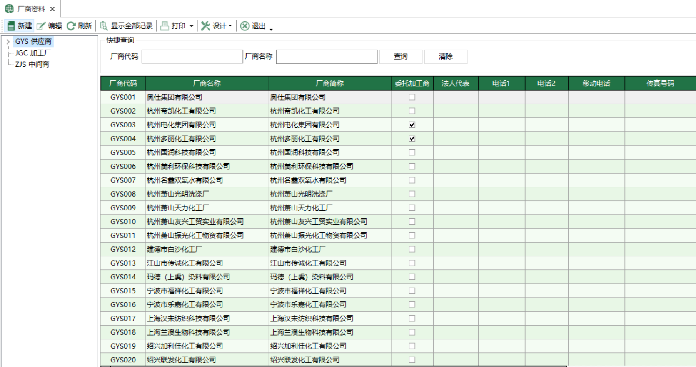The image size is (696, 367).
Task: Click the 厂商代码 search input field
Action: pyautogui.click(x=192, y=56)
